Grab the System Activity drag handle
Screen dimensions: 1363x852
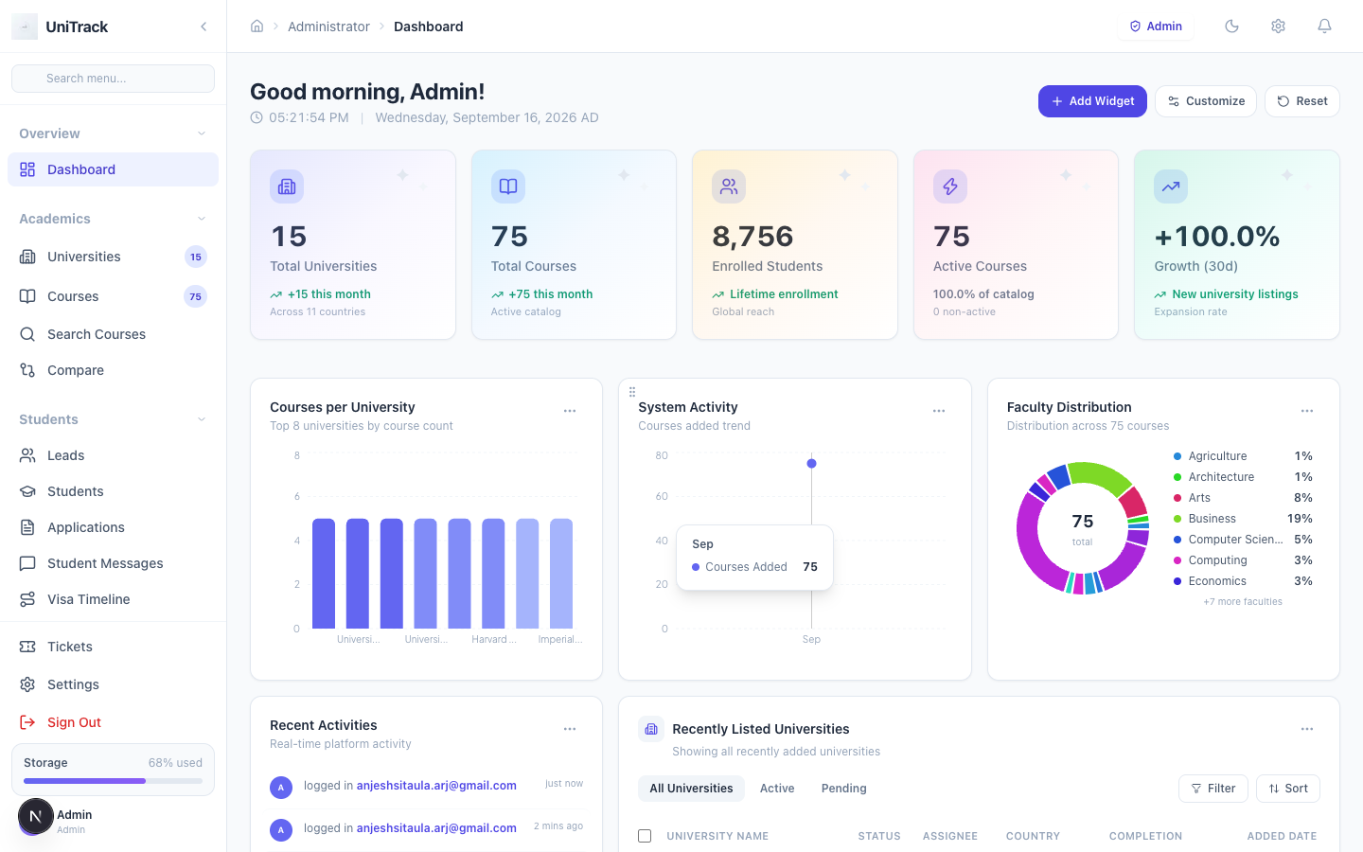point(632,392)
